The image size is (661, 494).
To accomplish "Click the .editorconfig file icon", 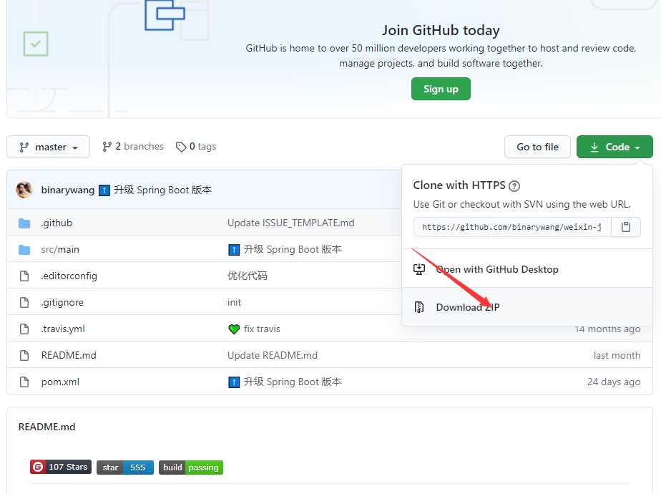I will tap(24, 276).
